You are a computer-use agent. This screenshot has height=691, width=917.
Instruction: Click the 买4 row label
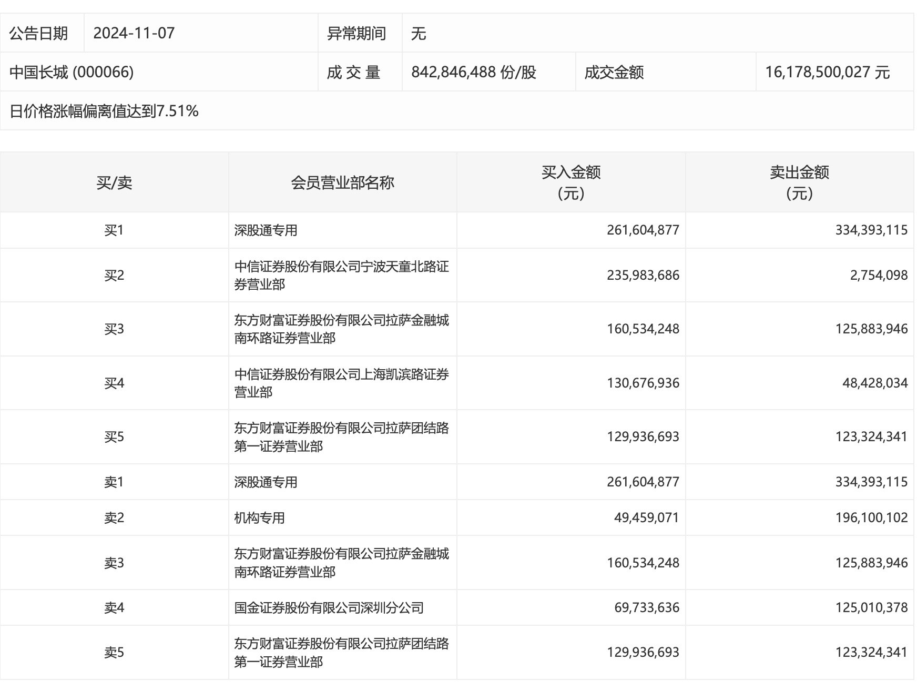click(114, 383)
